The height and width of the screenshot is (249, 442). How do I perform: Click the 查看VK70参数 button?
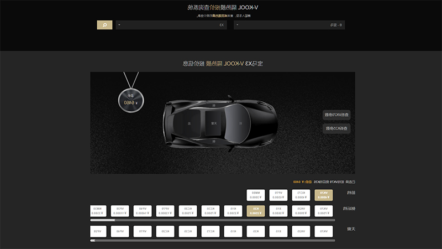(x=336, y=115)
